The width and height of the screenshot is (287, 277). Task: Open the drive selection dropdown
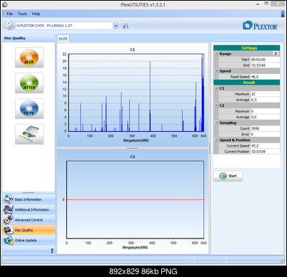pyautogui.click(x=116, y=26)
